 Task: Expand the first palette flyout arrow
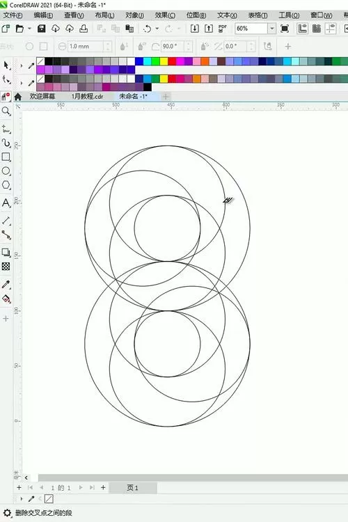coord(22,65)
